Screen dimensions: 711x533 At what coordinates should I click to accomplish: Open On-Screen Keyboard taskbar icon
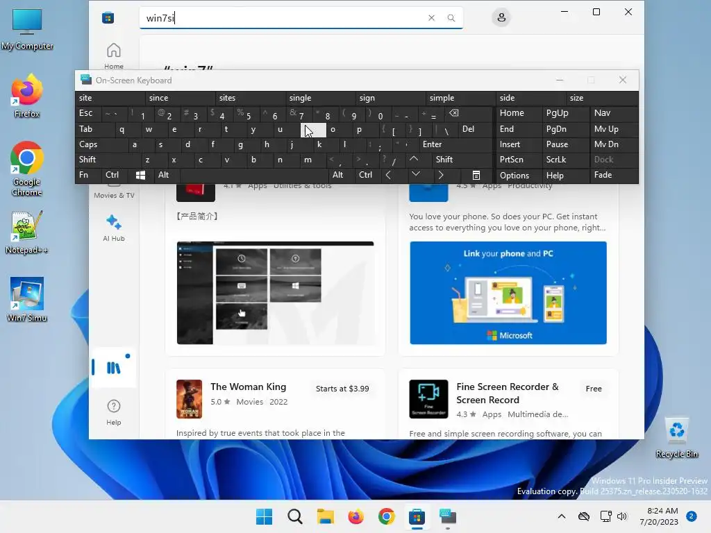[448, 516]
